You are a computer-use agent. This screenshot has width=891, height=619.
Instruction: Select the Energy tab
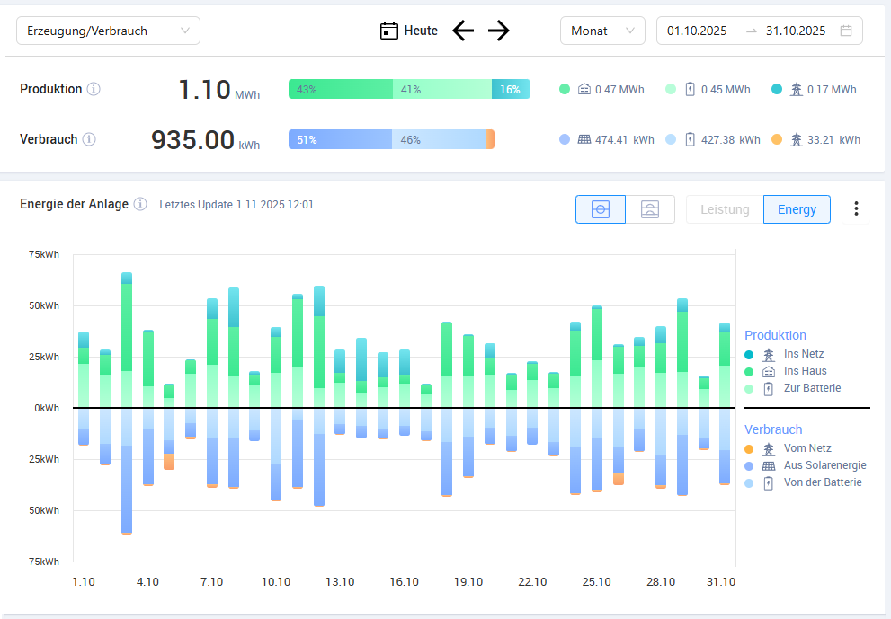797,209
